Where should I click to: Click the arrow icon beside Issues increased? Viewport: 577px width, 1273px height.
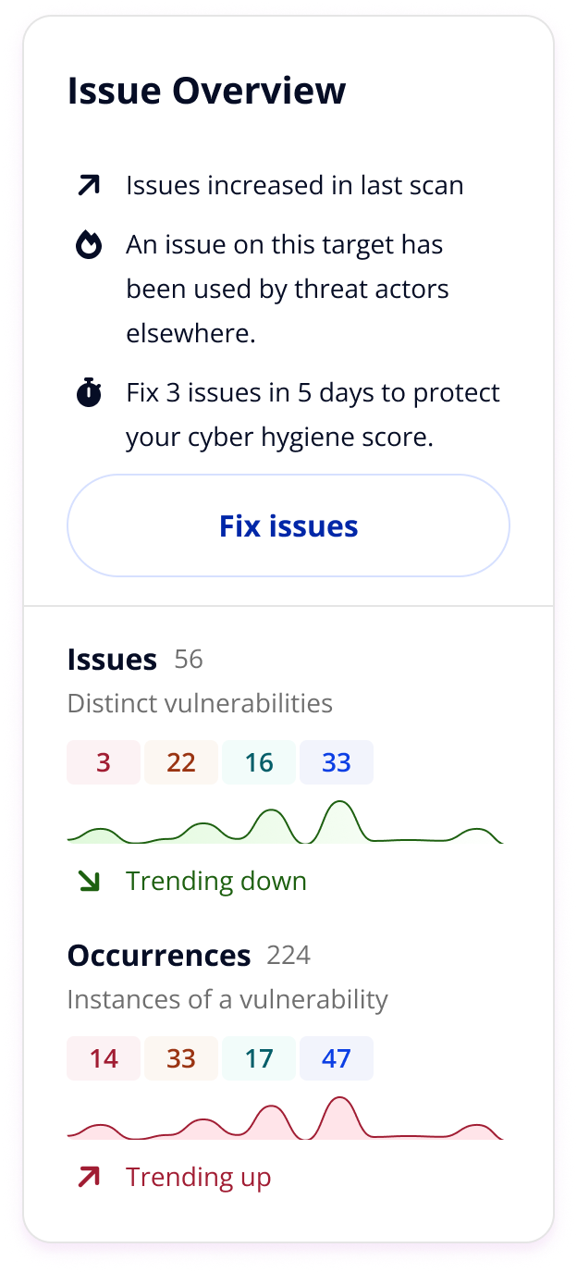[89, 186]
